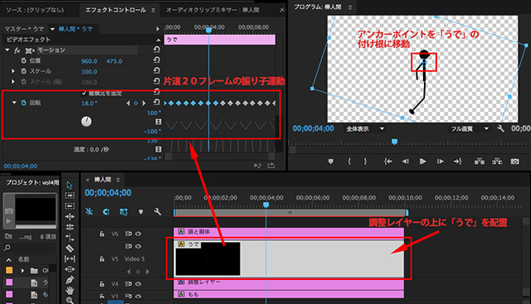Add rotation keyframe diamond button
This screenshot has width=531, height=304.
[x=136, y=103]
